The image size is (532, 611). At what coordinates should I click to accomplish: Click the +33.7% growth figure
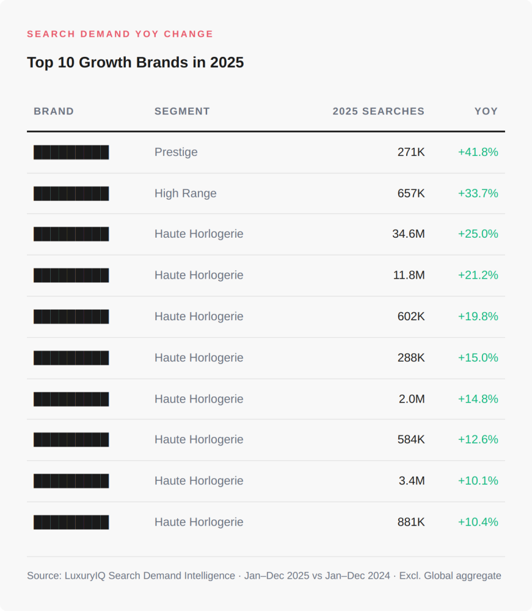[478, 194]
